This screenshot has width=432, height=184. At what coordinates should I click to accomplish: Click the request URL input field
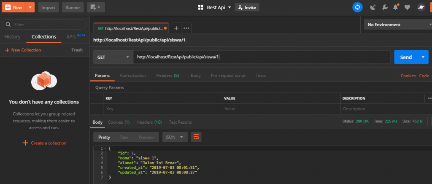262,57
